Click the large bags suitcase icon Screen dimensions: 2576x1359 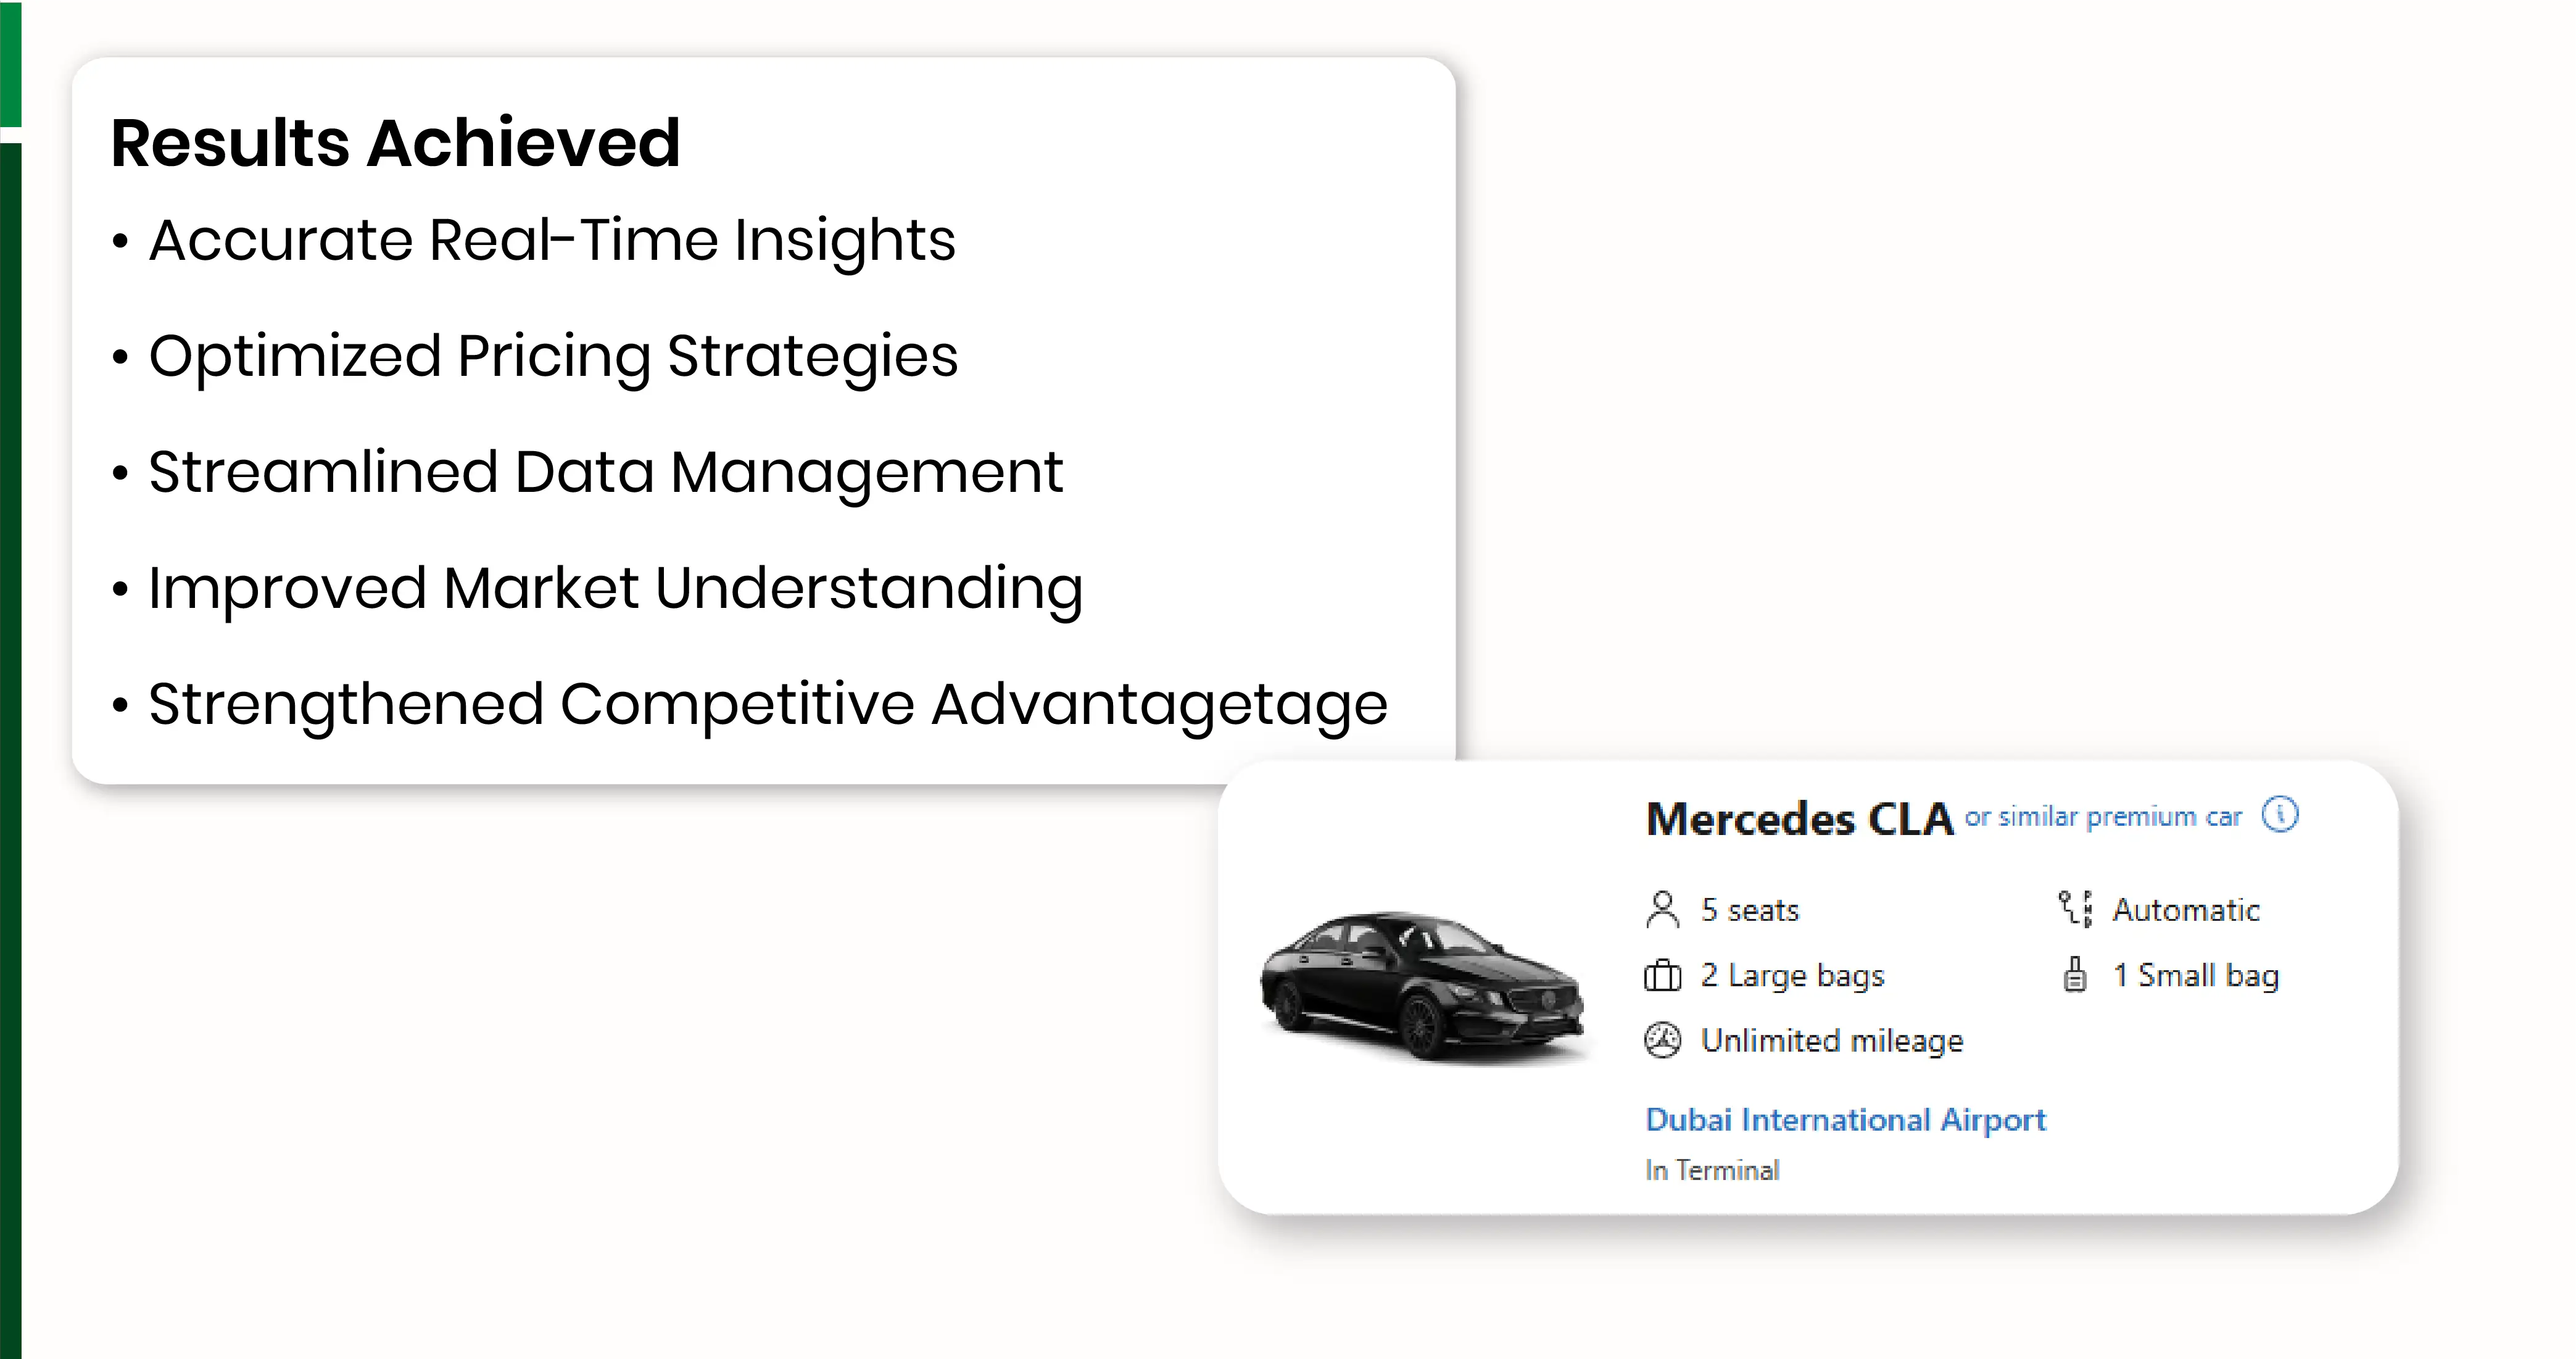coord(1662,975)
